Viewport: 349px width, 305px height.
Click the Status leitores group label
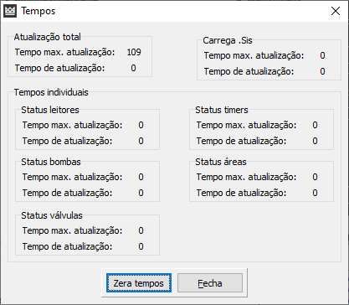[x=50, y=110]
